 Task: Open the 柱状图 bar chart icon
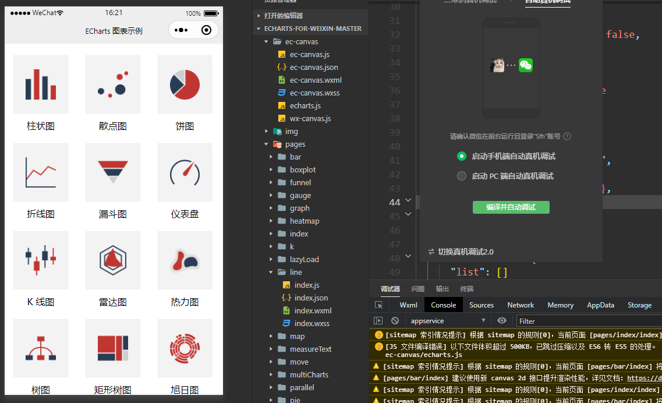(41, 84)
